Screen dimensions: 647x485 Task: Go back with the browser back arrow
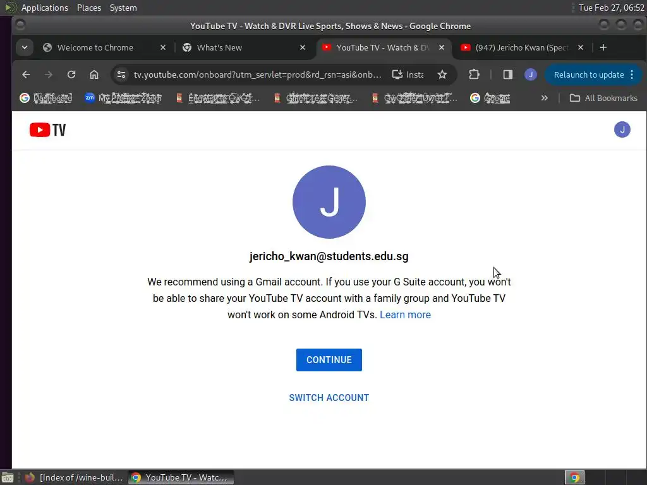tap(26, 75)
